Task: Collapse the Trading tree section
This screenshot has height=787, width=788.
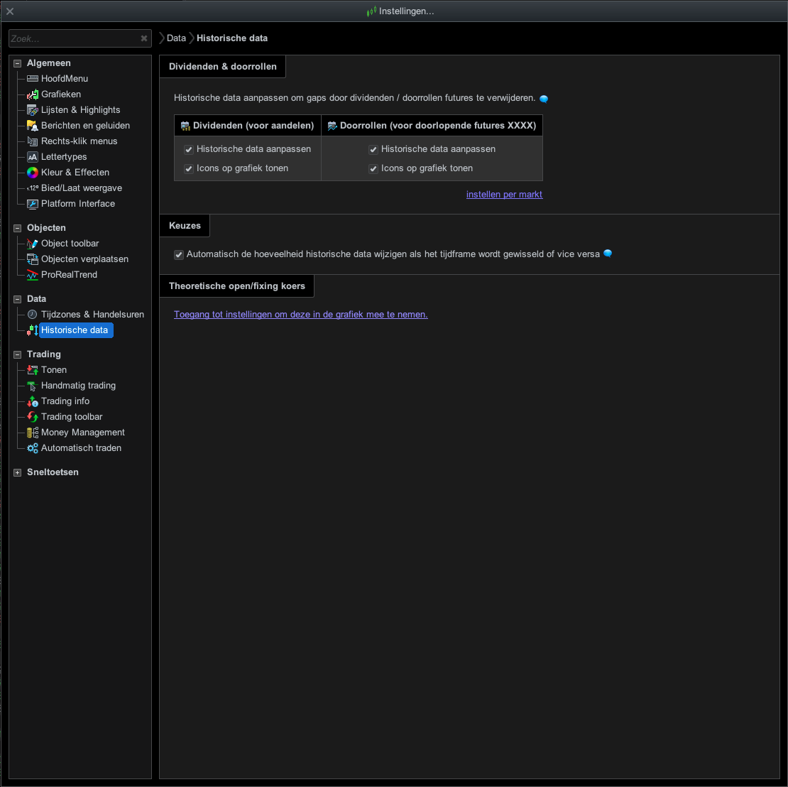Action: pyautogui.click(x=18, y=354)
